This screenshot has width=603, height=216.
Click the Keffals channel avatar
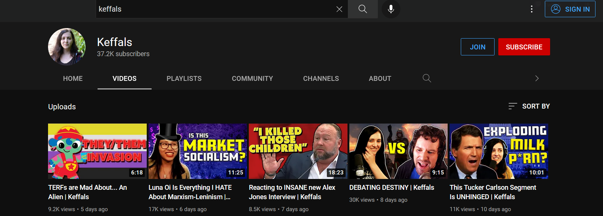pyautogui.click(x=67, y=47)
